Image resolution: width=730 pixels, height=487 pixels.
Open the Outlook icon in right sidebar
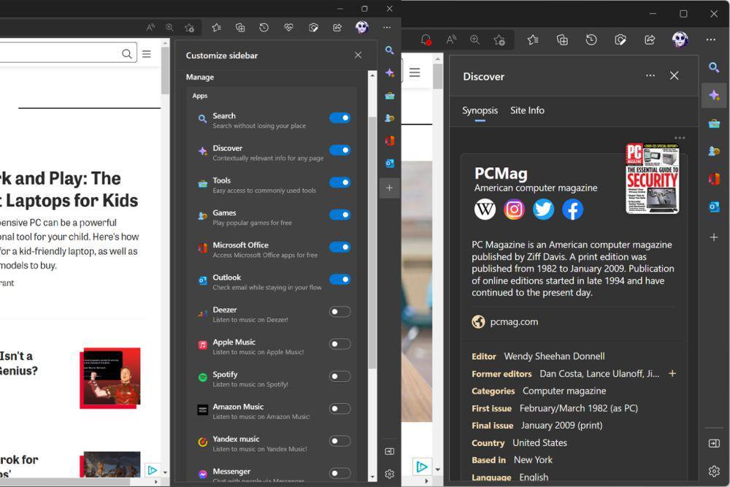tap(714, 206)
